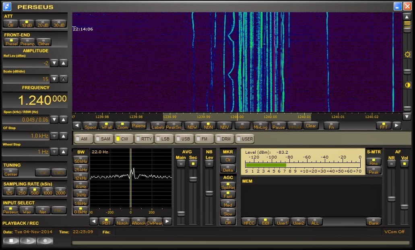
Task: Lower the Wheel Step with down arrow
Action: 54,152
